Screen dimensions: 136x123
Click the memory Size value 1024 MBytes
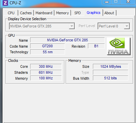pos(110,66)
